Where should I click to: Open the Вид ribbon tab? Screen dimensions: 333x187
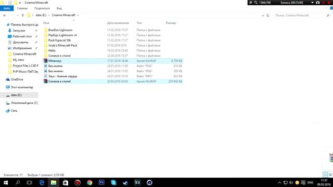click(59, 8)
